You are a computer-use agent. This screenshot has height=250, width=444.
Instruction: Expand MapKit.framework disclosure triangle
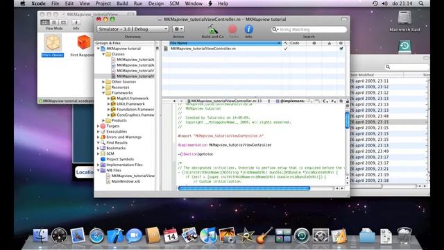click(x=108, y=99)
